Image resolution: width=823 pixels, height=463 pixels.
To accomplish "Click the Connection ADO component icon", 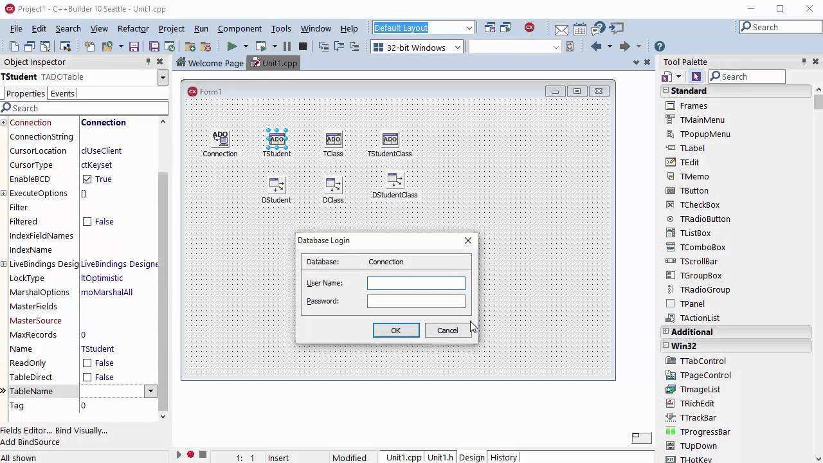I will tap(220, 139).
